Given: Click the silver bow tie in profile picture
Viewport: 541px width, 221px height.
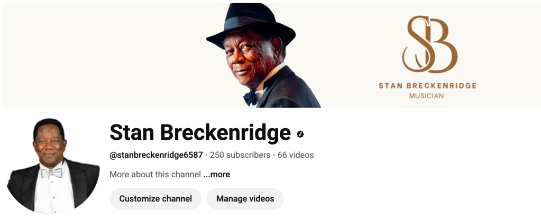Looking at the screenshot, I should tap(51, 173).
